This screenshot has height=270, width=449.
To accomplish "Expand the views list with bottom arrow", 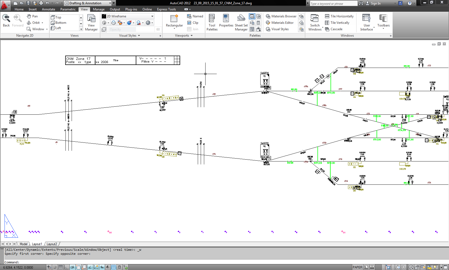I will pyautogui.click(x=81, y=29).
